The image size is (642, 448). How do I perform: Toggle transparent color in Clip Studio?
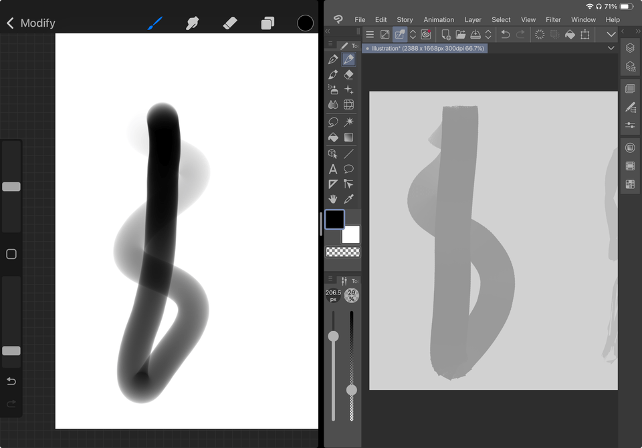point(343,252)
